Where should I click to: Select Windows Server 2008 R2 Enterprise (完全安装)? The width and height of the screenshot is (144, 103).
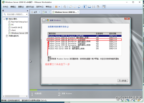click(85, 40)
